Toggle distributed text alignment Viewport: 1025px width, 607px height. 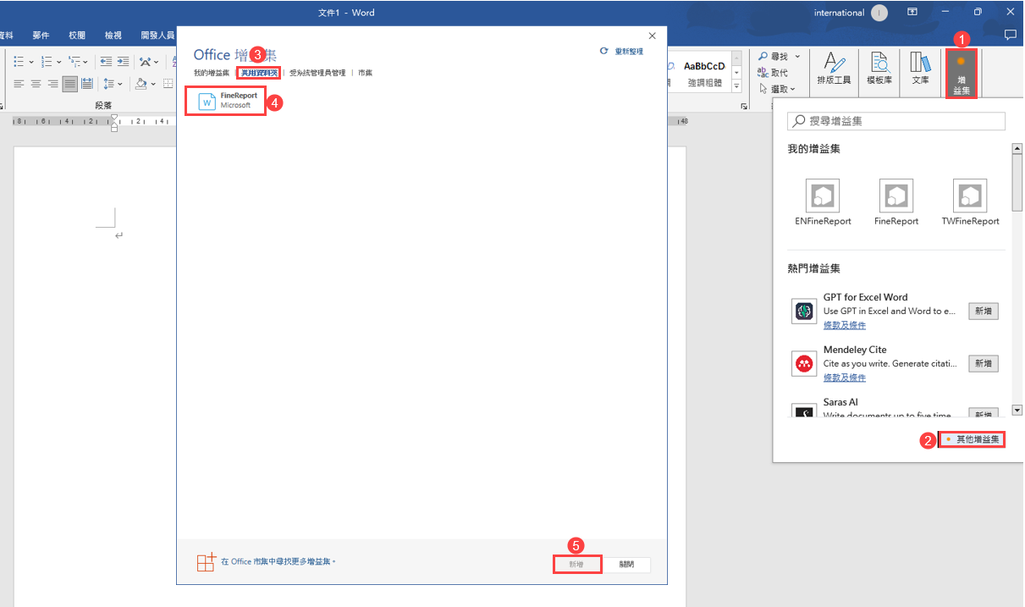[x=87, y=83]
